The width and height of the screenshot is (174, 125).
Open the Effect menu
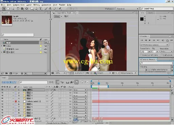pyautogui.click(x=37, y=5)
